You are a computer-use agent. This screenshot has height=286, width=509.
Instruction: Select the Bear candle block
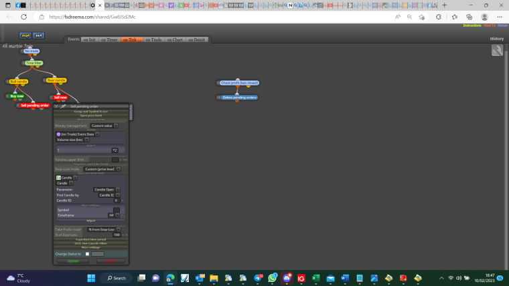56,80
